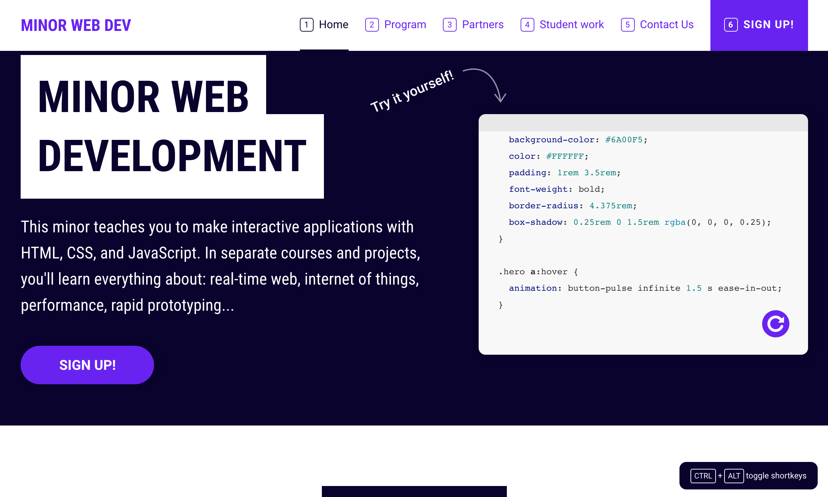The width and height of the screenshot is (828, 497).
Task: Click the CTRL key badge
Action: pos(703,476)
